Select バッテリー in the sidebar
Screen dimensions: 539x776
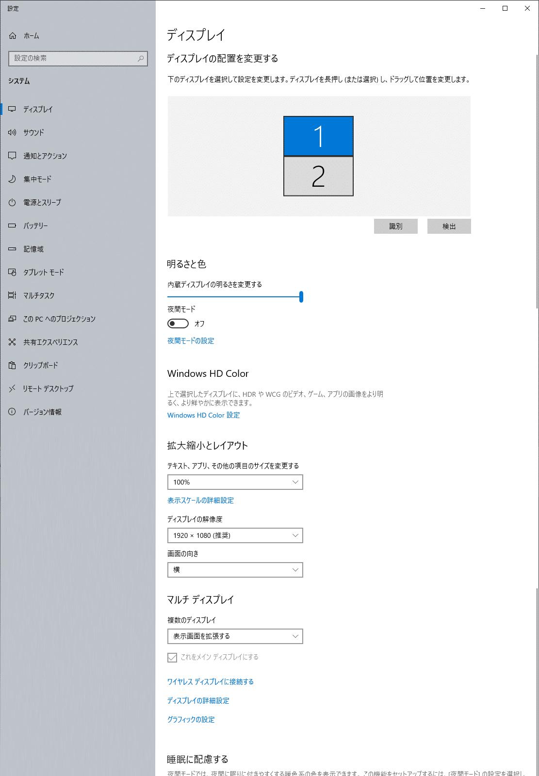pyautogui.click(x=36, y=226)
